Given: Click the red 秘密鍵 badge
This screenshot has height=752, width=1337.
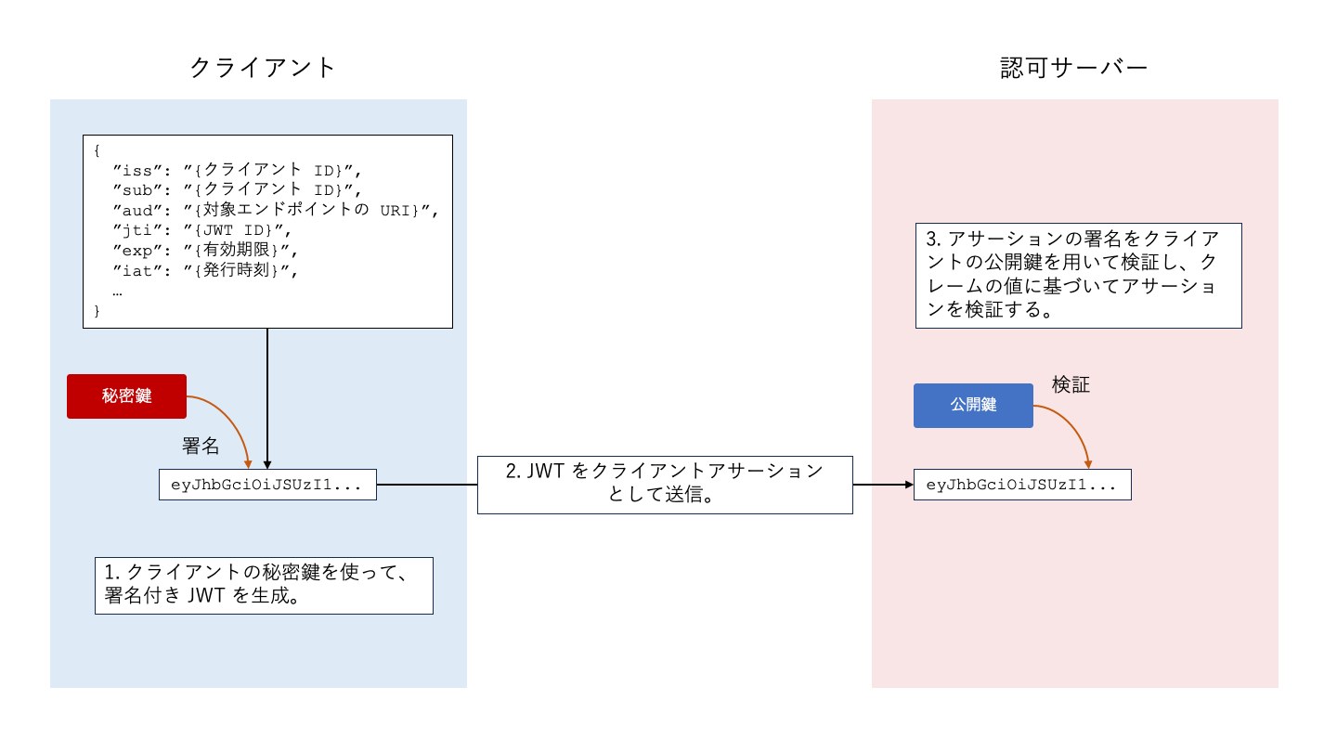Looking at the screenshot, I should [126, 395].
